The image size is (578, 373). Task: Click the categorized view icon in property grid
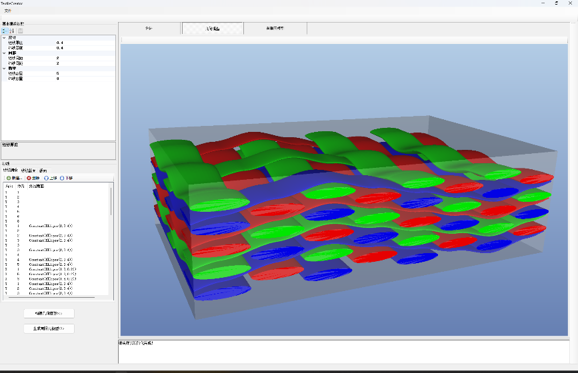pyautogui.click(x=4, y=31)
